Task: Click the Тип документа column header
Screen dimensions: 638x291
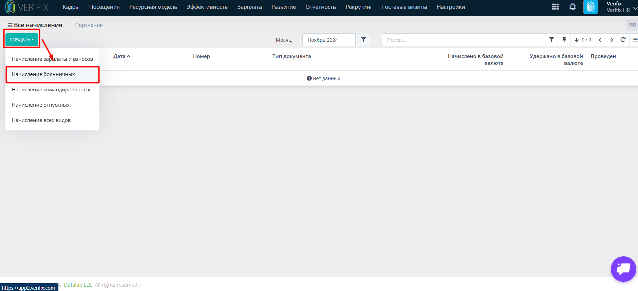Action: pyautogui.click(x=292, y=56)
